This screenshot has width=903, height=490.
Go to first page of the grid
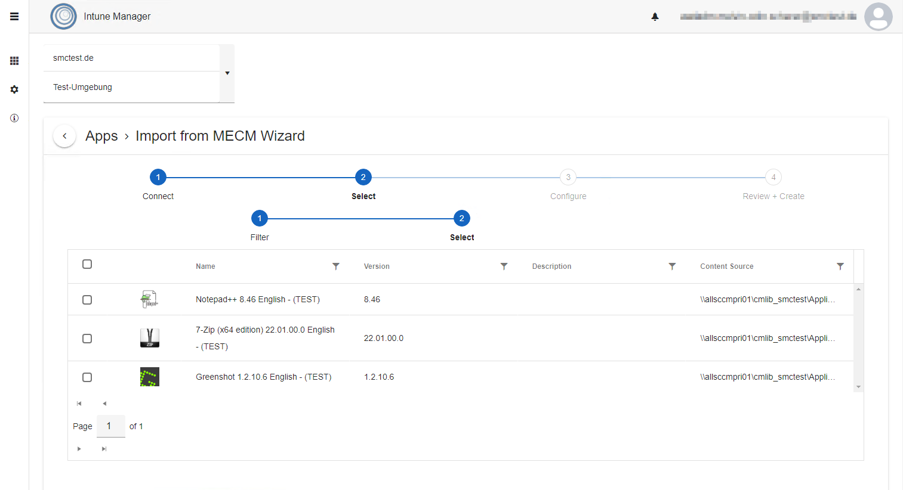click(x=79, y=404)
